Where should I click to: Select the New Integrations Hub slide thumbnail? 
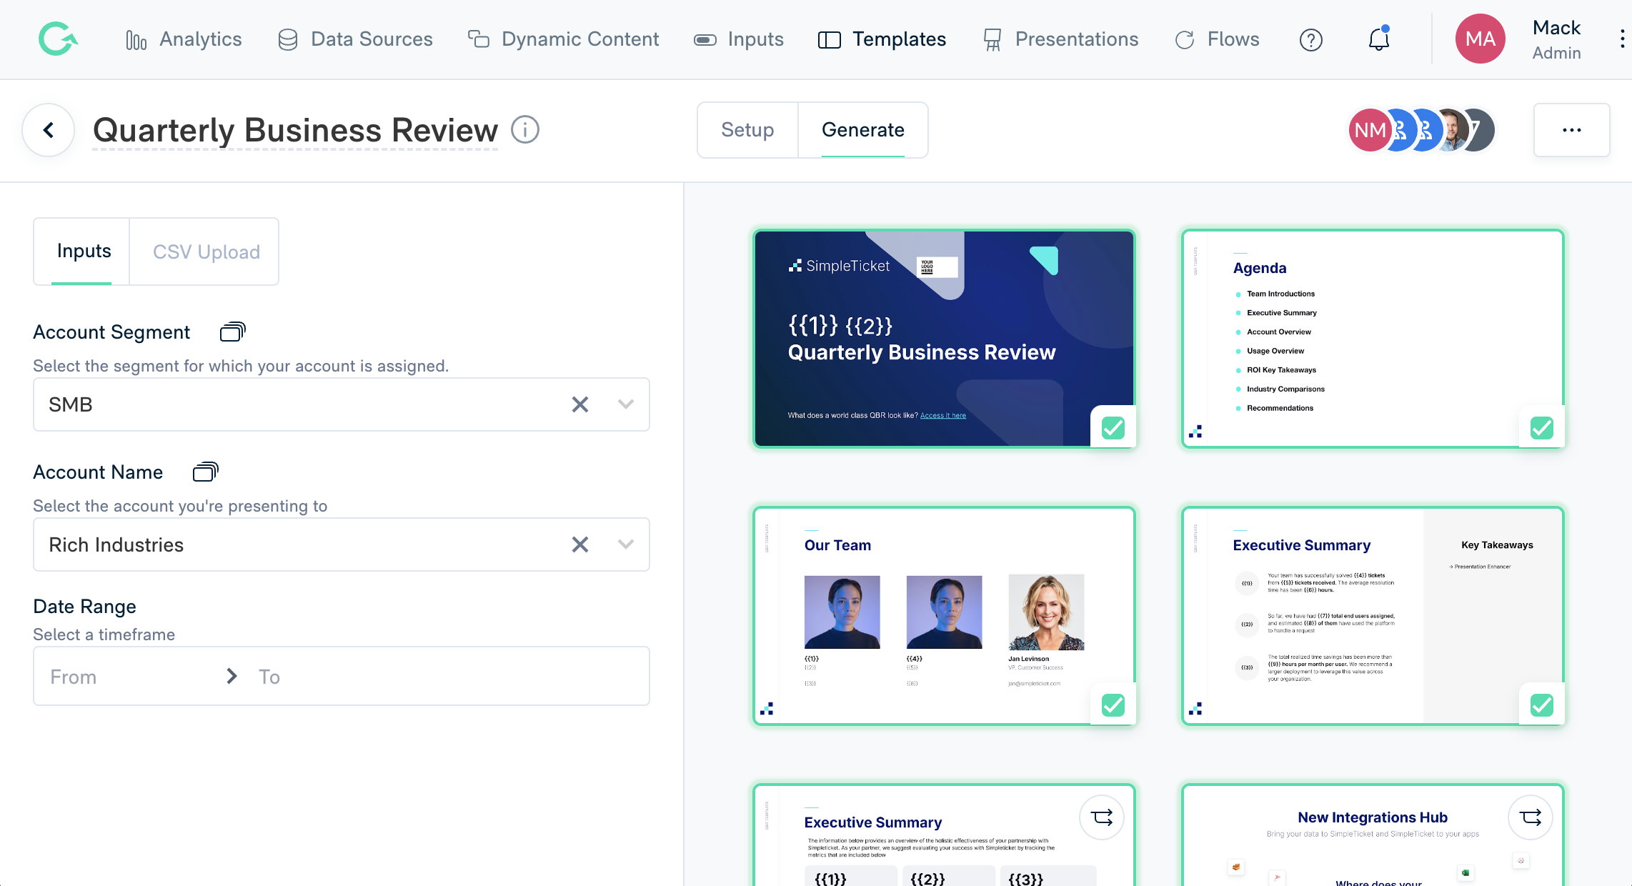point(1373,835)
